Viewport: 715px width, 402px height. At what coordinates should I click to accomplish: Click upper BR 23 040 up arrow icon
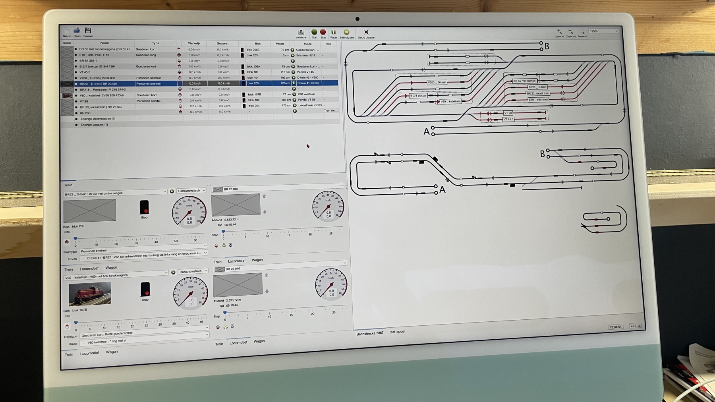pyautogui.click(x=264, y=196)
